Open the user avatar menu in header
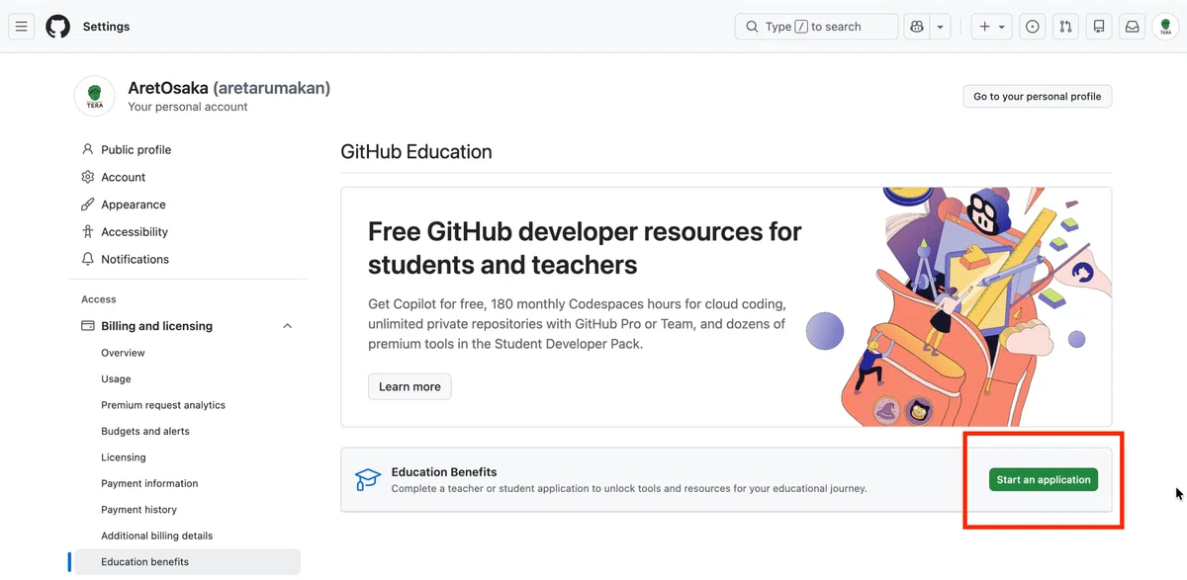 pos(1165,27)
